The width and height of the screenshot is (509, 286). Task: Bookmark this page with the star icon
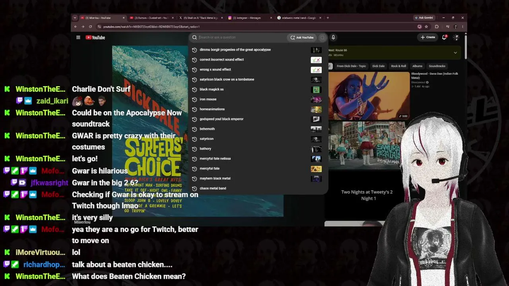426,27
